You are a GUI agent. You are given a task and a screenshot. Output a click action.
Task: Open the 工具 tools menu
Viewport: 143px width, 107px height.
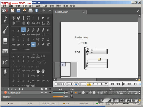click(45, 6)
